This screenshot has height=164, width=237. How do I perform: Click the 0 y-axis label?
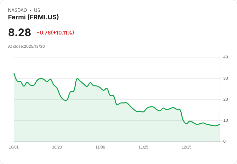pyautogui.click(x=224, y=141)
